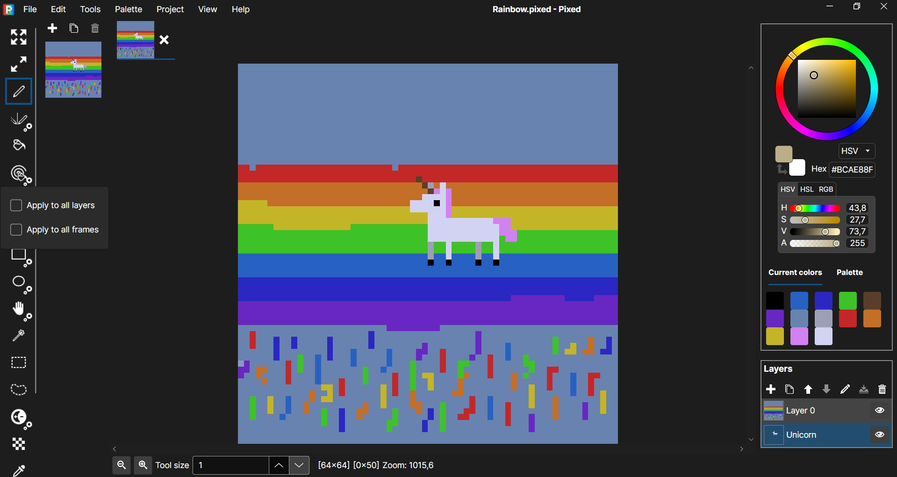Hide the Unicorn layer
Viewport: 897px width, 477px height.
(880, 434)
